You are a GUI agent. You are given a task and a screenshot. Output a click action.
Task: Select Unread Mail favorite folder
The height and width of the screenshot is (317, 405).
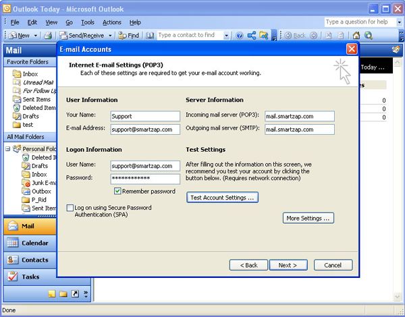coord(33,82)
